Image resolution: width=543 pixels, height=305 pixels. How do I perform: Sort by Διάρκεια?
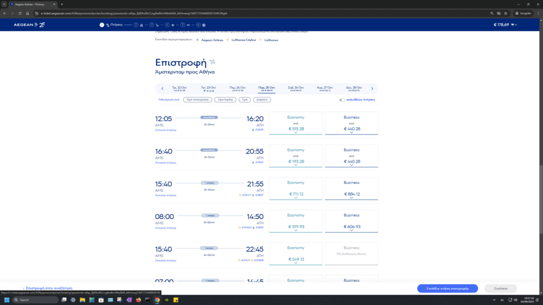pos(262,100)
